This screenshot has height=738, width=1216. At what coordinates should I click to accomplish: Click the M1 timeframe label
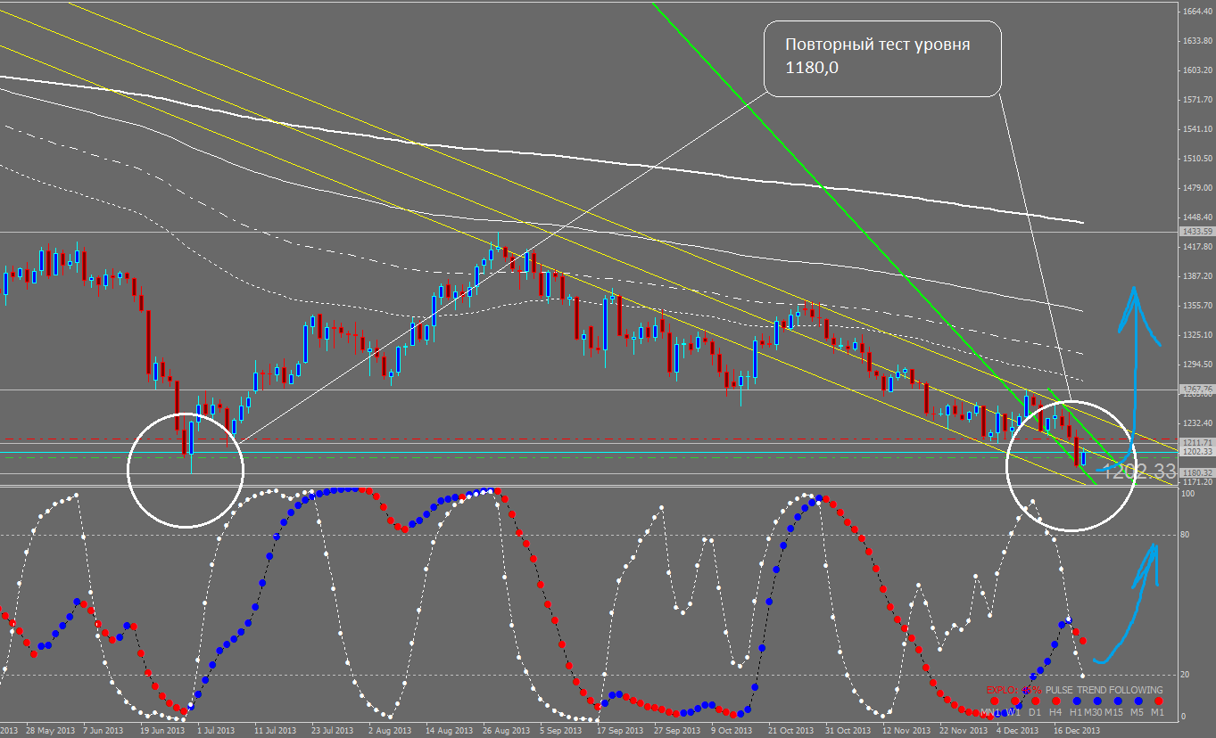[1157, 712]
